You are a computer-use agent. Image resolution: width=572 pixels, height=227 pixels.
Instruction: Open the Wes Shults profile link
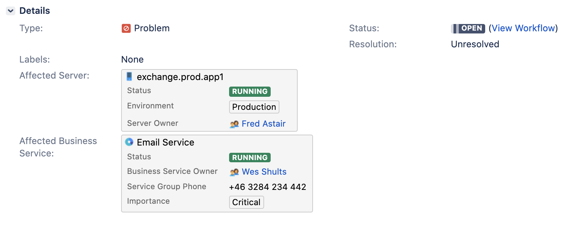pos(264,172)
